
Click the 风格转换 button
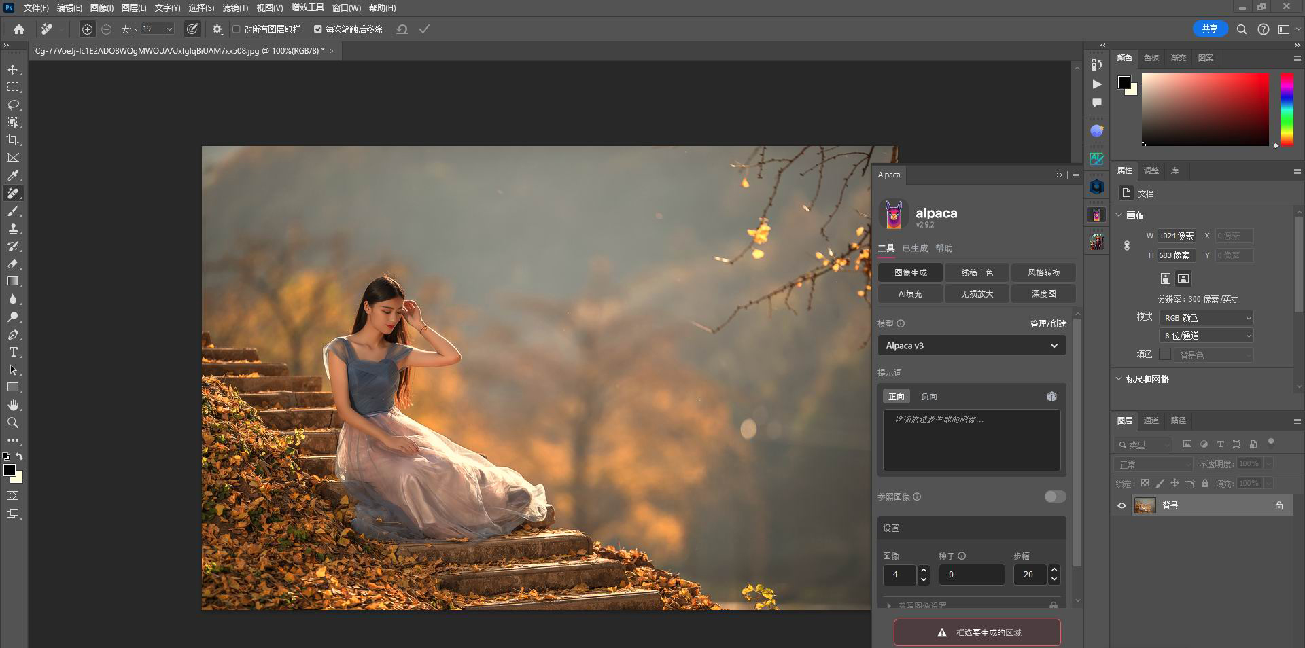point(1043,272)
